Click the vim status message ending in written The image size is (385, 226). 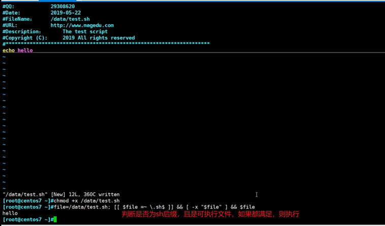point(61,194)
